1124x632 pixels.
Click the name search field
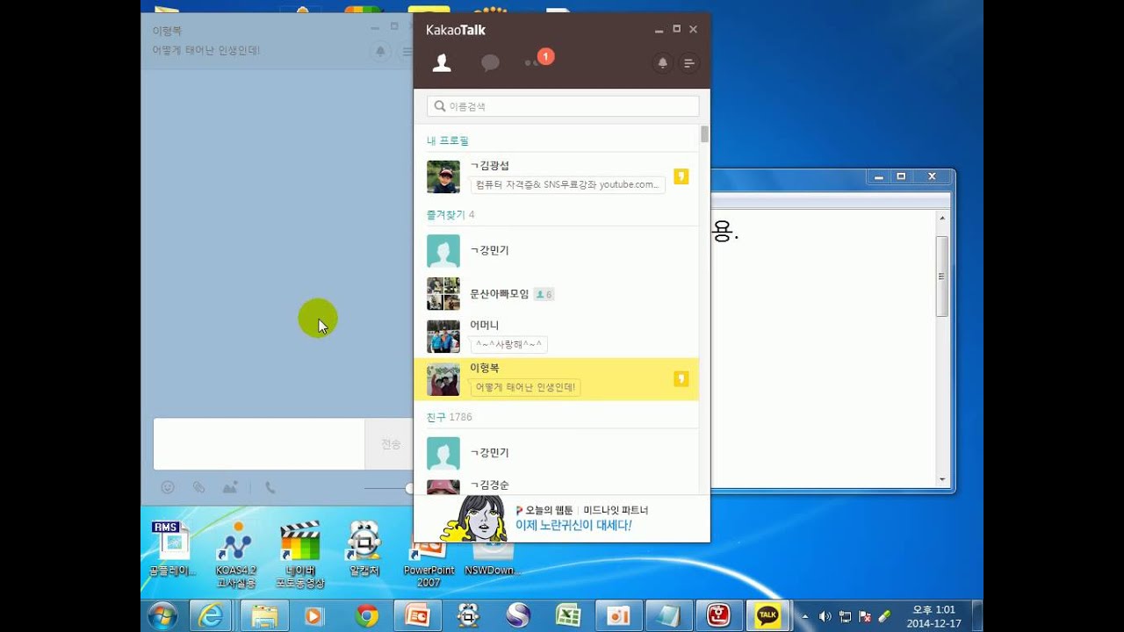click(x=563, y=106)
